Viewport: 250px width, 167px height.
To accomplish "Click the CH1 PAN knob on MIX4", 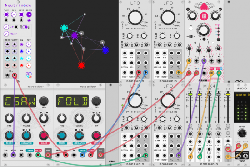I will [190, 133].
